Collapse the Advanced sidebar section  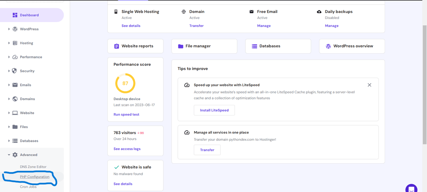[x=28, y=155]
